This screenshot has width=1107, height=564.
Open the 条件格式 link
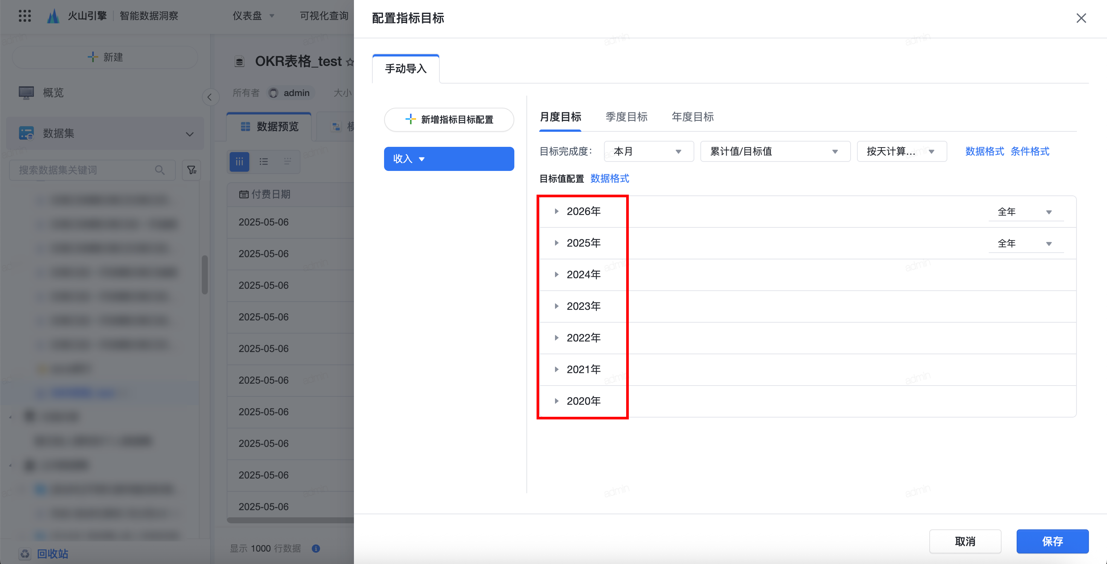[x=1030, y=151]
